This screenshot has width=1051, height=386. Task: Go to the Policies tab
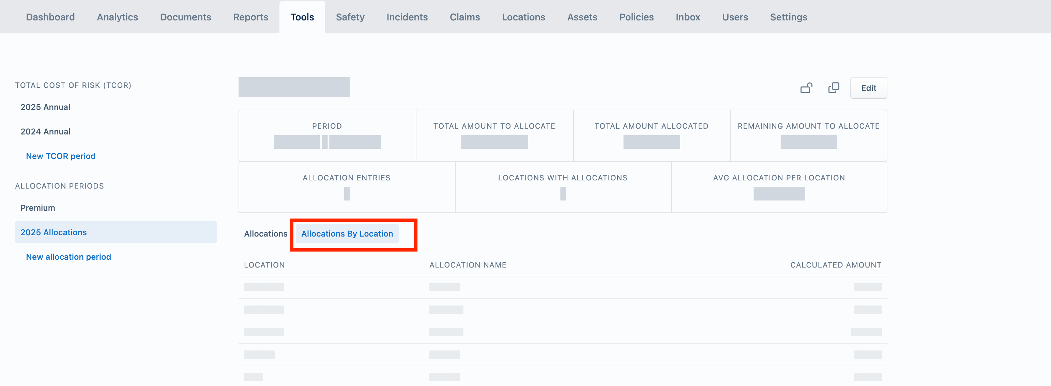pos(636,17)
